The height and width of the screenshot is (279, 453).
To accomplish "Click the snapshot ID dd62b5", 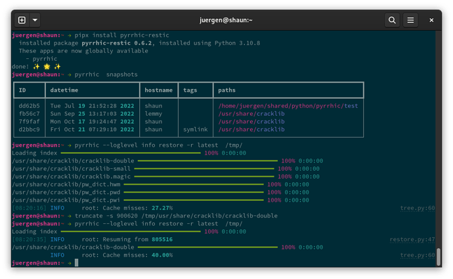I will click(x=29, y=106).
